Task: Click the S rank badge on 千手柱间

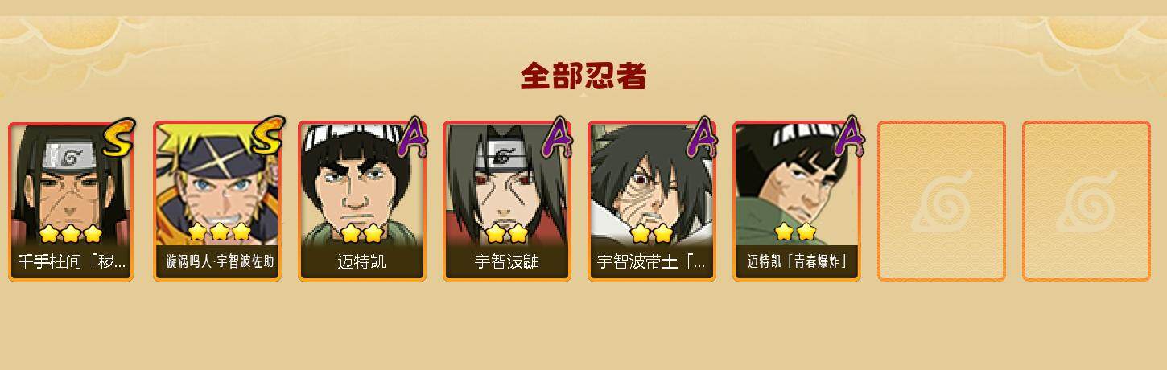Action: (119, 138)
